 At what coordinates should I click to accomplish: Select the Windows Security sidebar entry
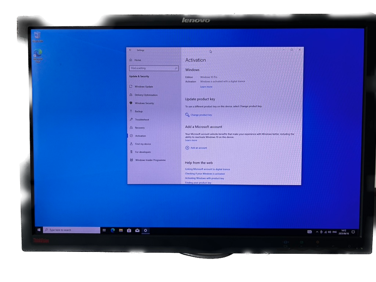pyautogui.click(x=142, y=103)
